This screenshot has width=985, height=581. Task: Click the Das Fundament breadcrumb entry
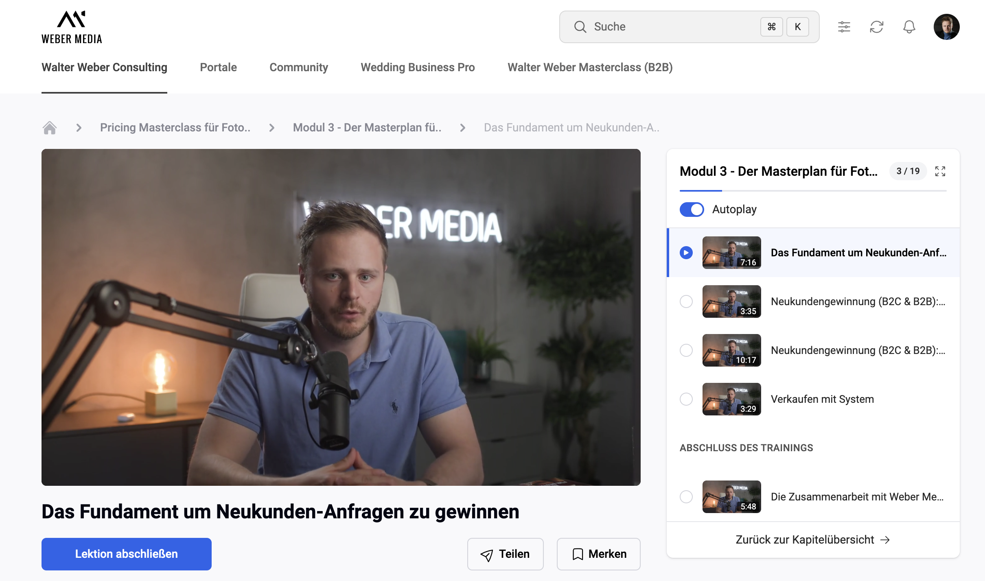[571, 128]
